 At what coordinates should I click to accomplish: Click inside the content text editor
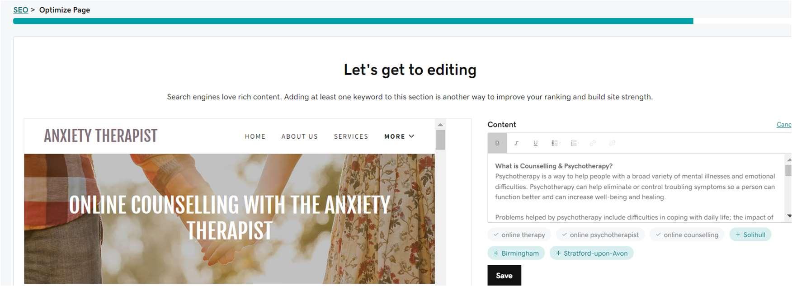(636, 188)
